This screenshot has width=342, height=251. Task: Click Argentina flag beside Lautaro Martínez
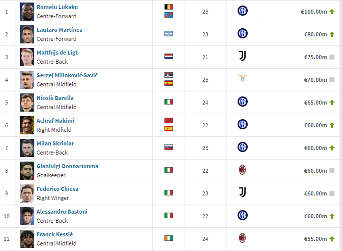tap(168, 34)
